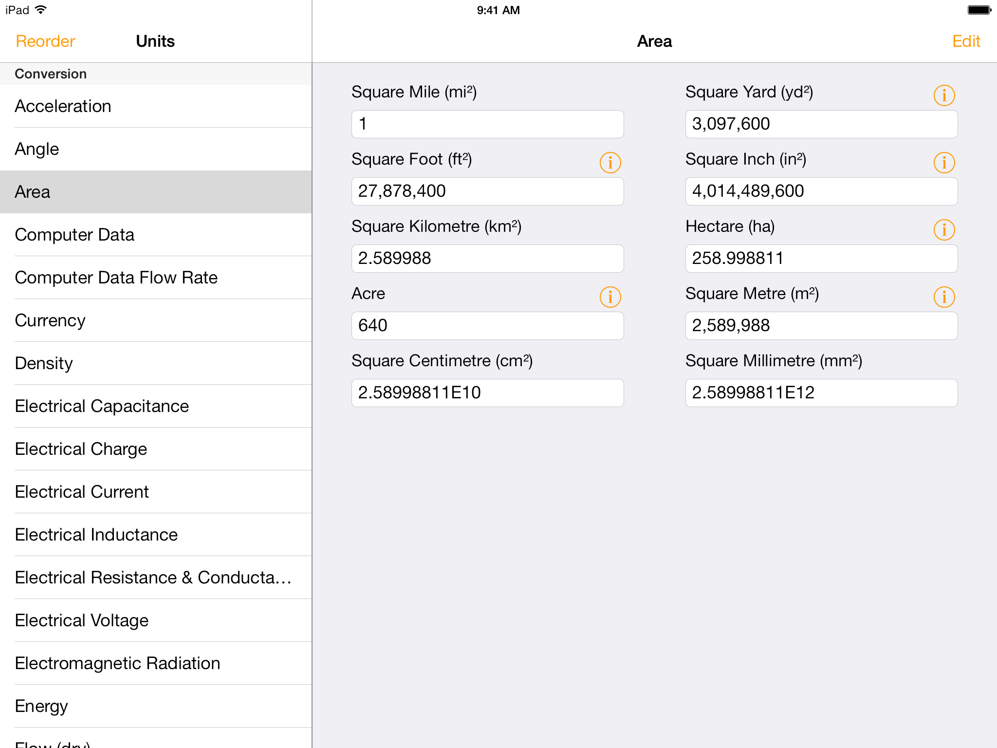Tap Edit in the Area header

[x=966, y=41]
